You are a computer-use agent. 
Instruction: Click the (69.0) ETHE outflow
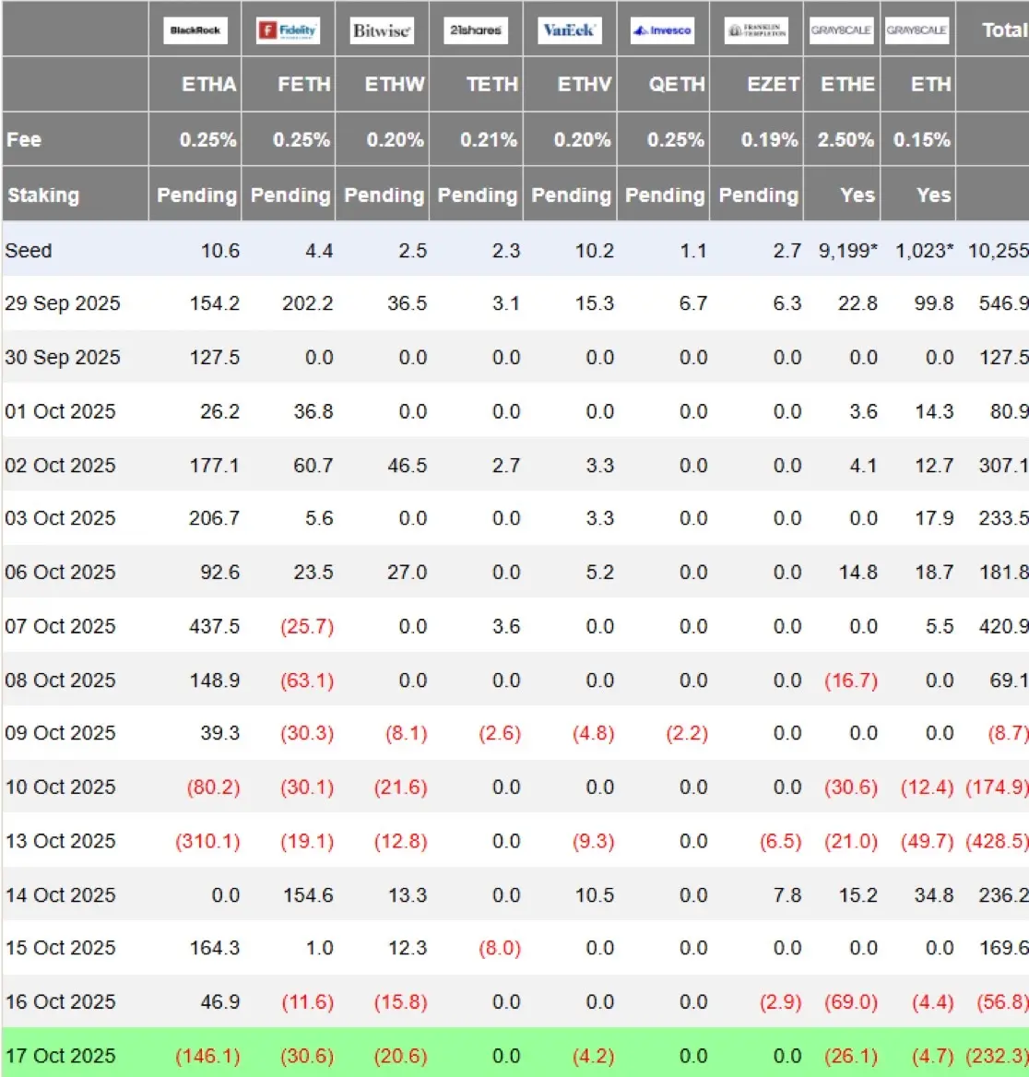click(x=851, y=1001)
